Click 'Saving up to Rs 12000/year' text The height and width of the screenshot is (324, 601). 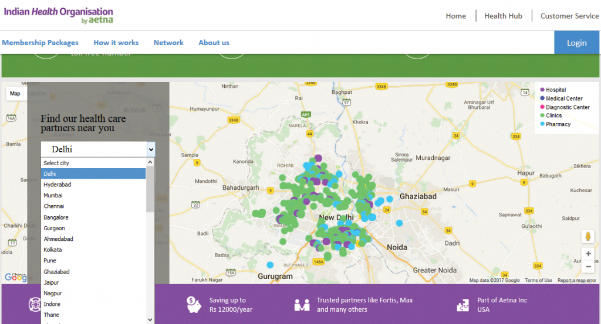pos(231,305)
